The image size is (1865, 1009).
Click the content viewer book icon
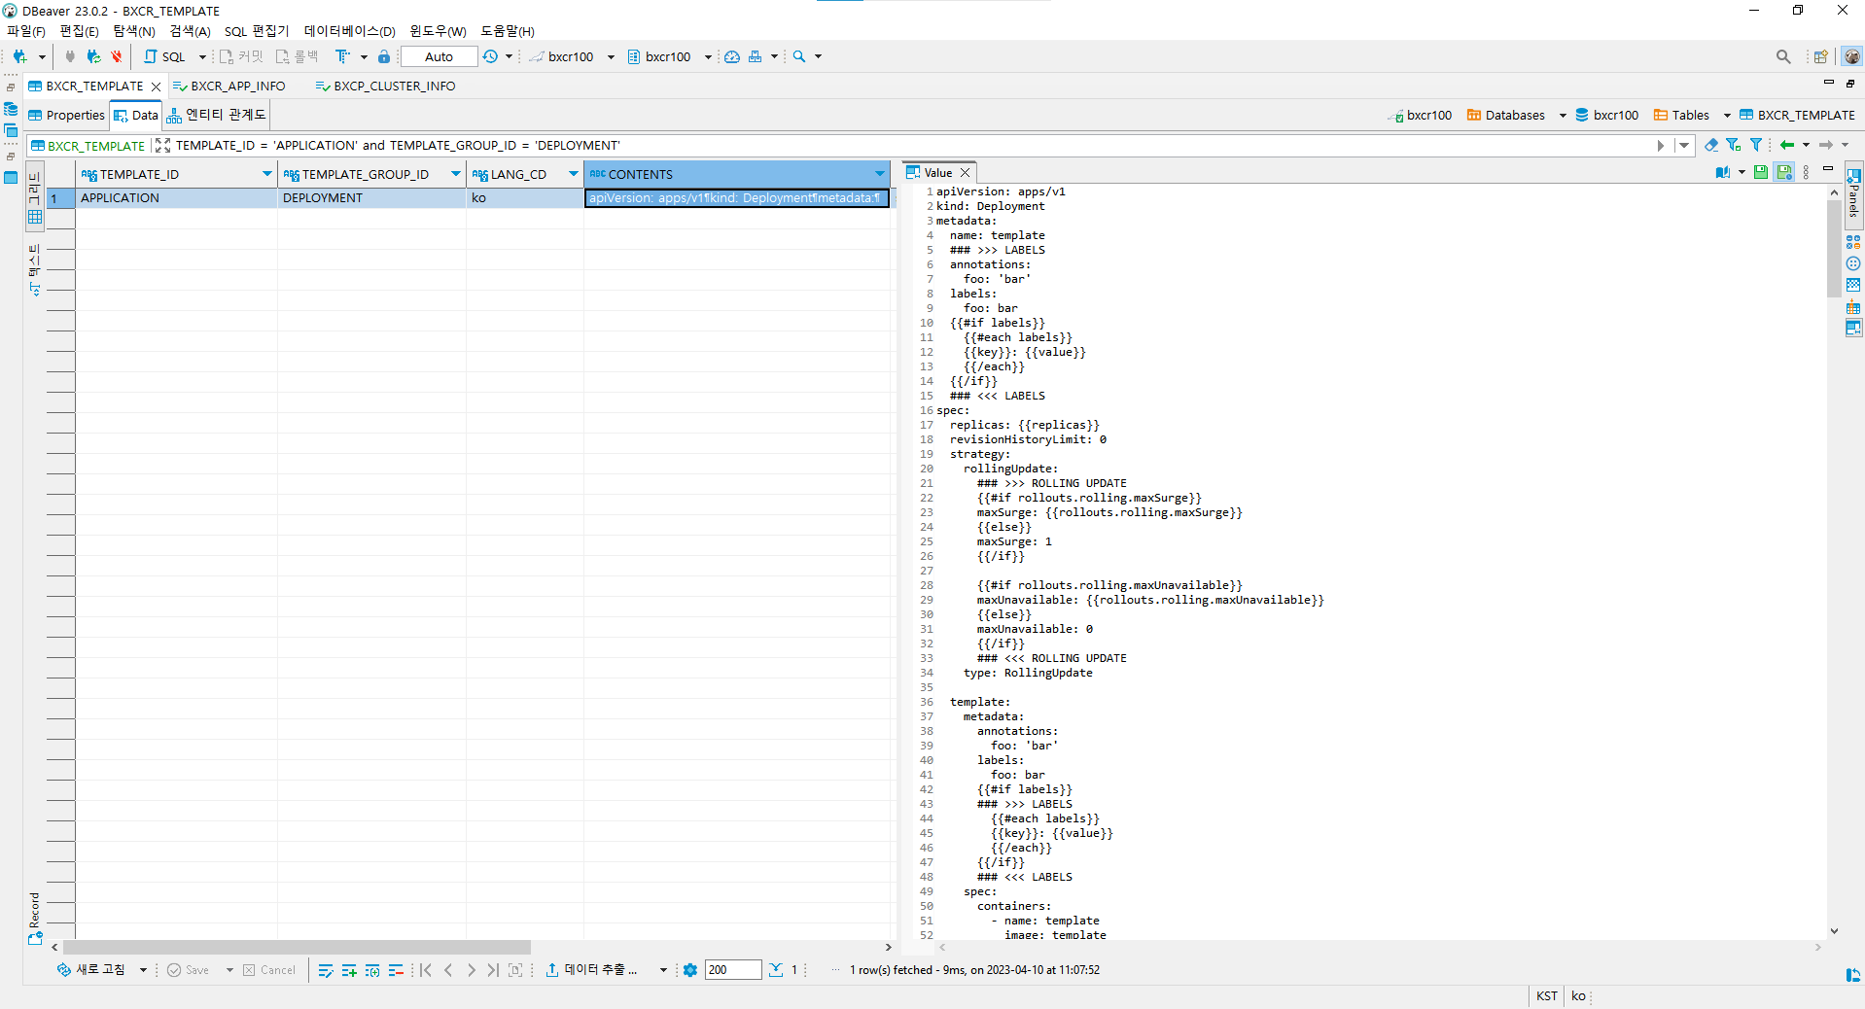(1723, 172)
